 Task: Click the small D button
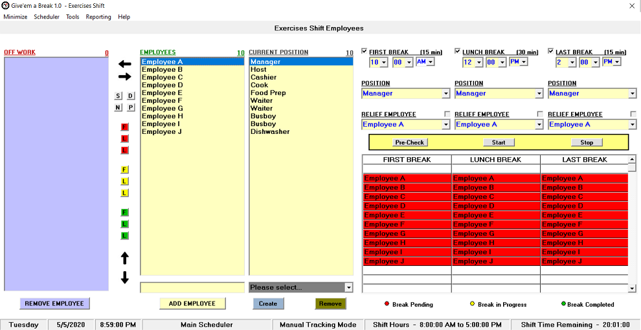130,96
